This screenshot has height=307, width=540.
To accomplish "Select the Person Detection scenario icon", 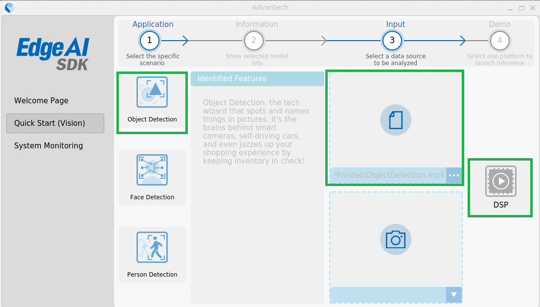I will (152, 247).
